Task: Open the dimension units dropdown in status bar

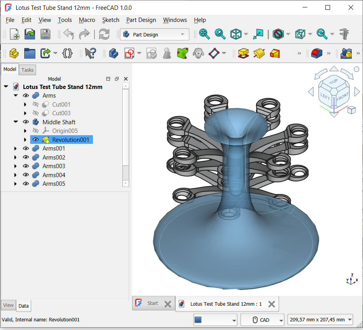Action: [320, 320]
